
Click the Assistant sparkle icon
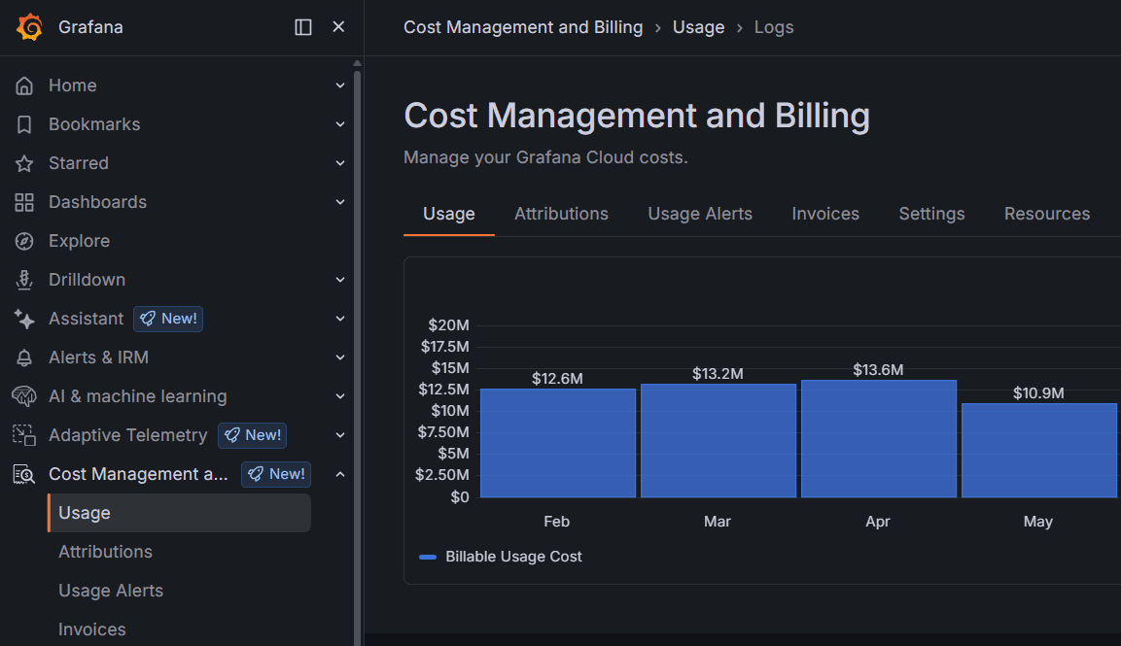22,319
